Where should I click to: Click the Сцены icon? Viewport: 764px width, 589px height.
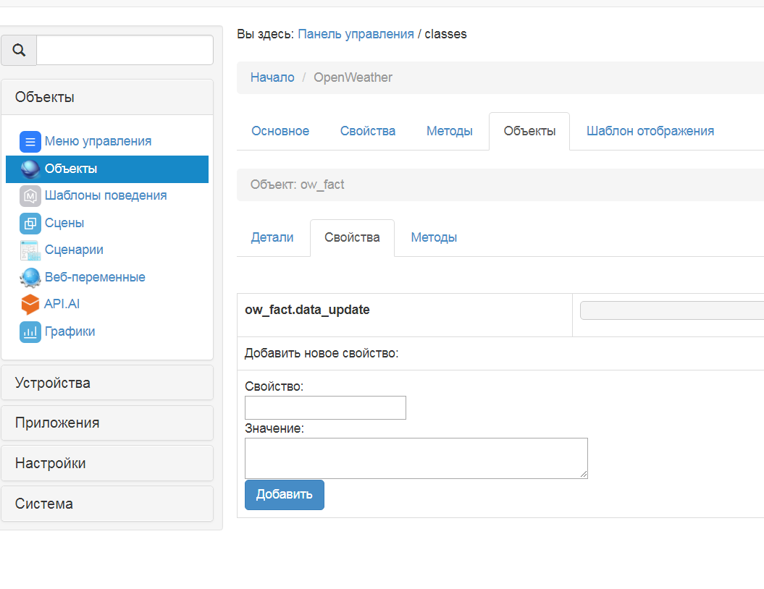[x=30, y=223]
